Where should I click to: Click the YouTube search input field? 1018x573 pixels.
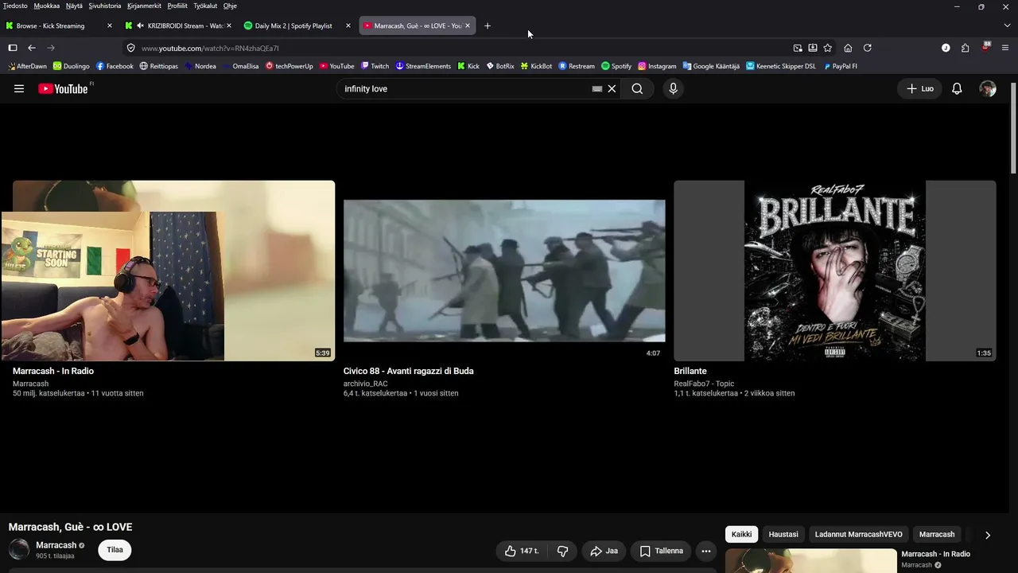click(465, 89)
